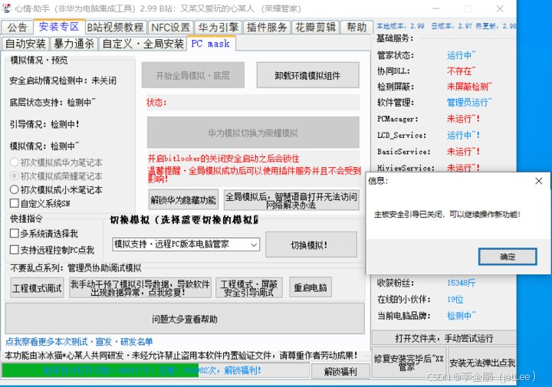552x387 pixels.
Task: Open the NFC设置 tab
Action: pyautogui.click(x=171, y=27)
